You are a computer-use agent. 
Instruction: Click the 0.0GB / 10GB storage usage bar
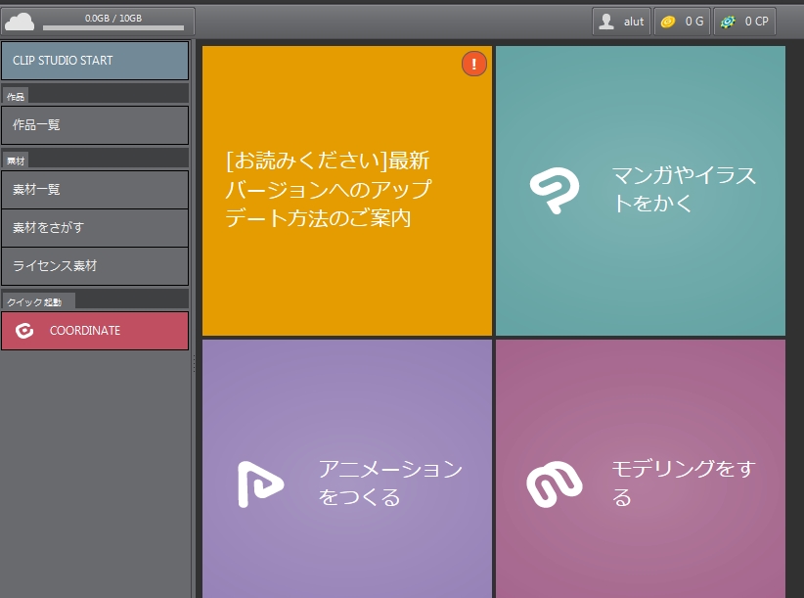click(112, 27)
